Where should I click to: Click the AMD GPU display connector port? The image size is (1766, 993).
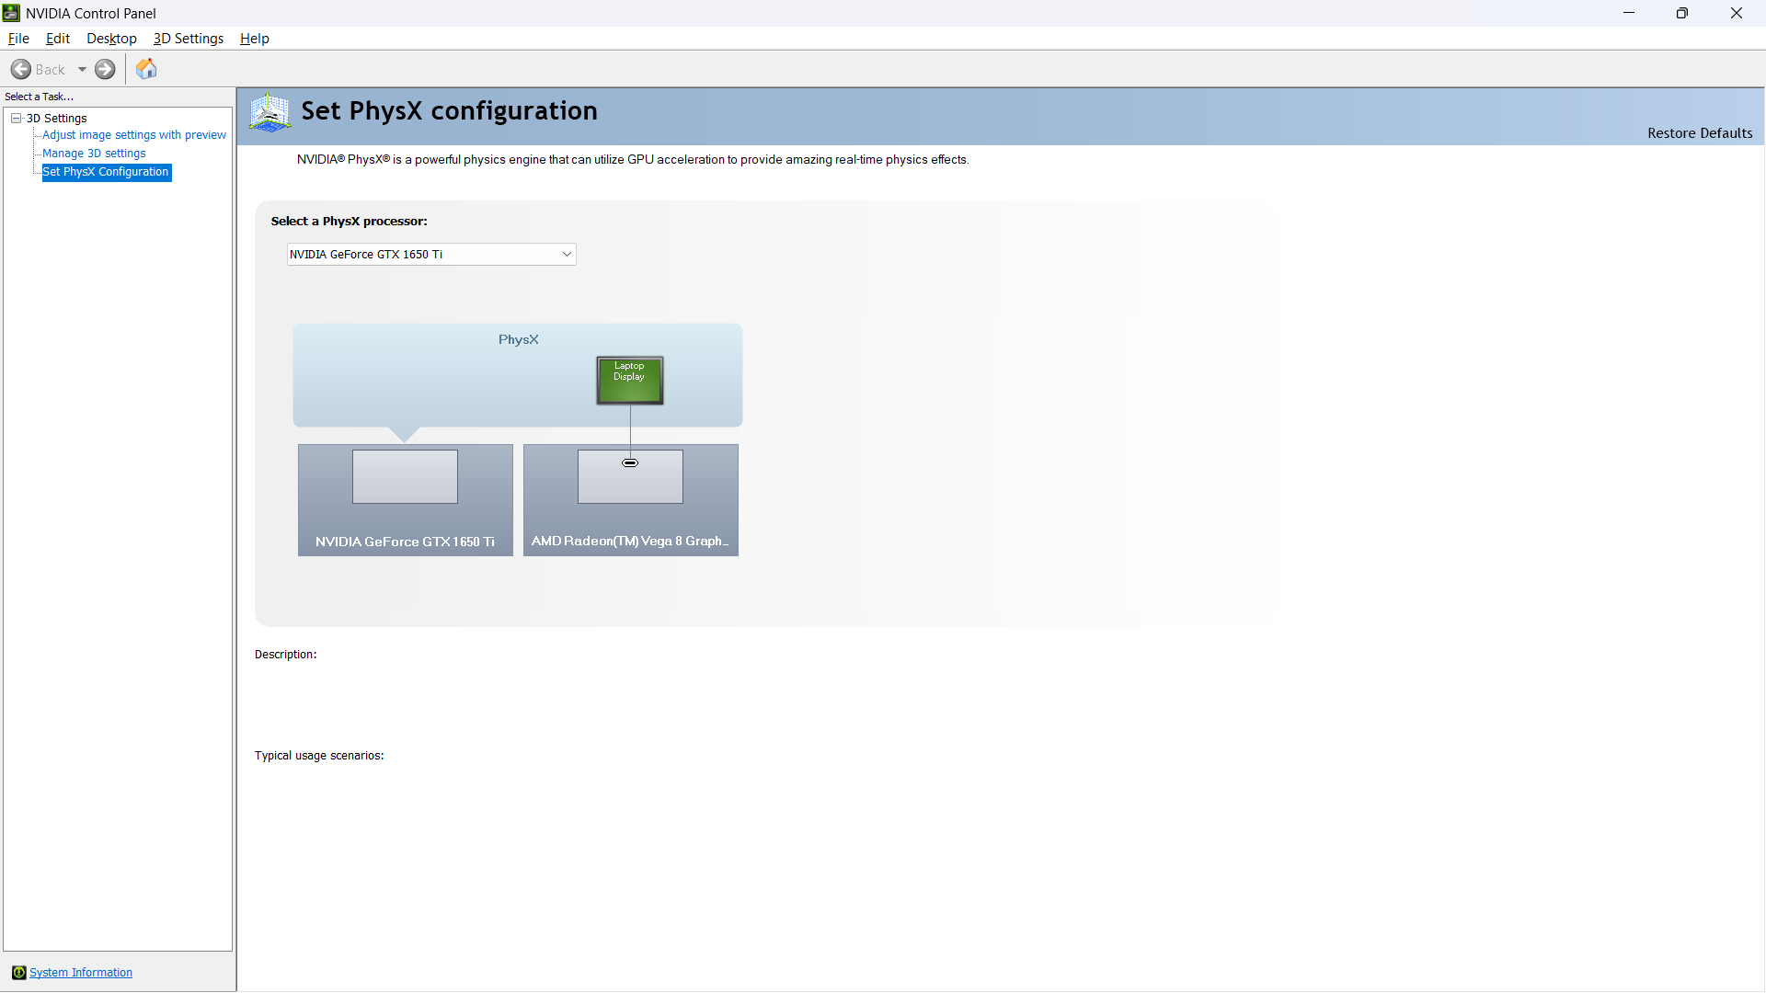[630, 463]
